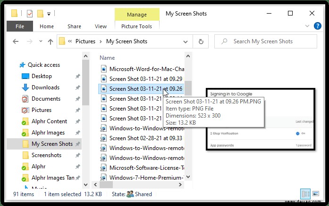
Task: Open Screenshots folder in the sidebar
Action: (x=46, y=155)
